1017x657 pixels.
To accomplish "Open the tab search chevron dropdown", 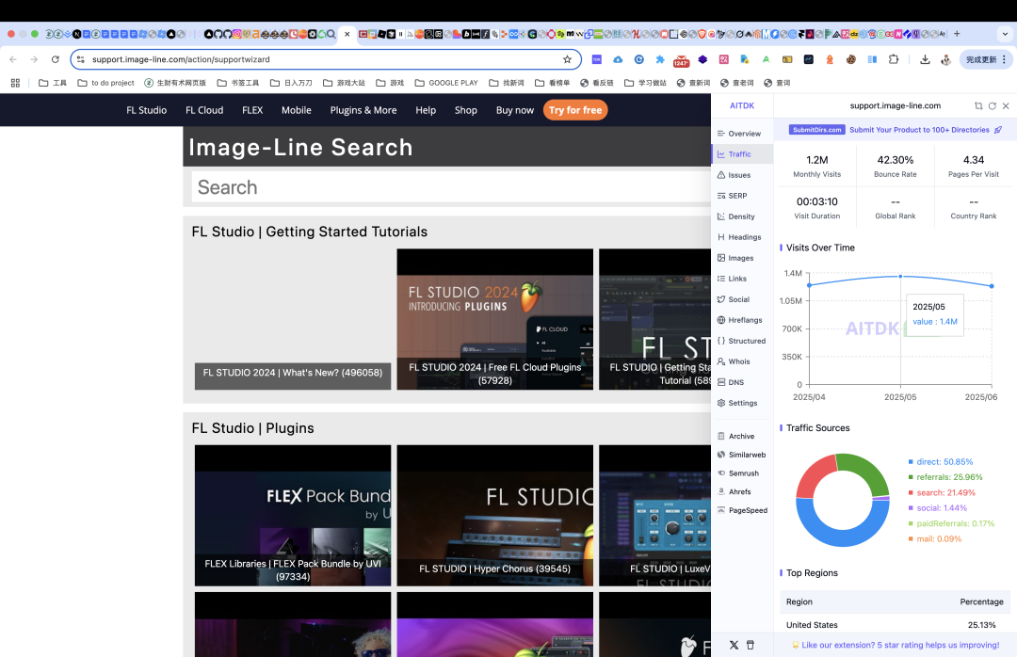I will (x=1006, y=34).
